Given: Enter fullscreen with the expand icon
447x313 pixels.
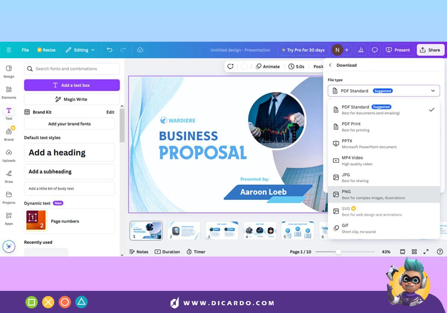Looking at the screenshot, I should (426, 252).
